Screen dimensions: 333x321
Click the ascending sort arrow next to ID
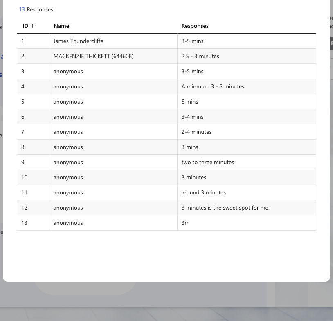(x=32, y=26)
